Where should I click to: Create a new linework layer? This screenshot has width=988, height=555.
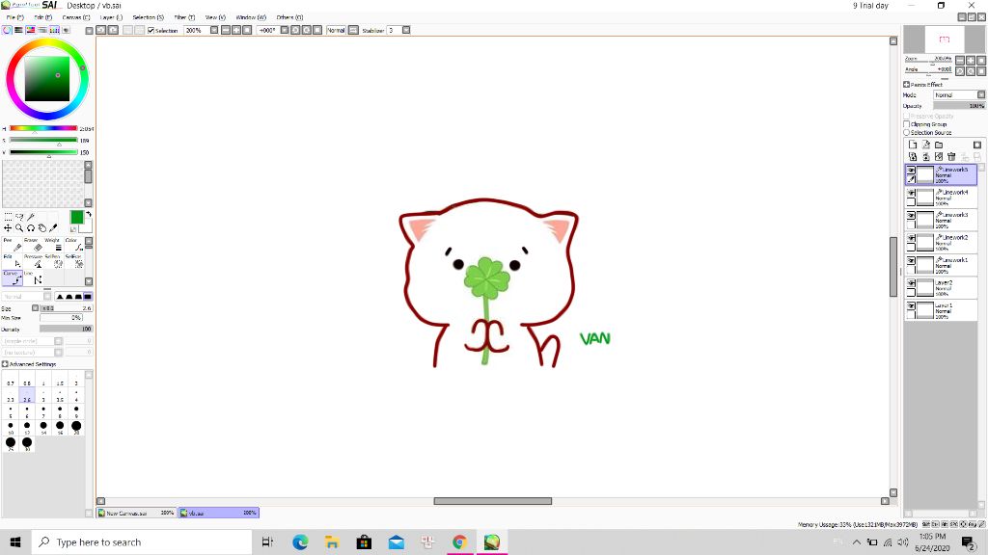(925, 145)
